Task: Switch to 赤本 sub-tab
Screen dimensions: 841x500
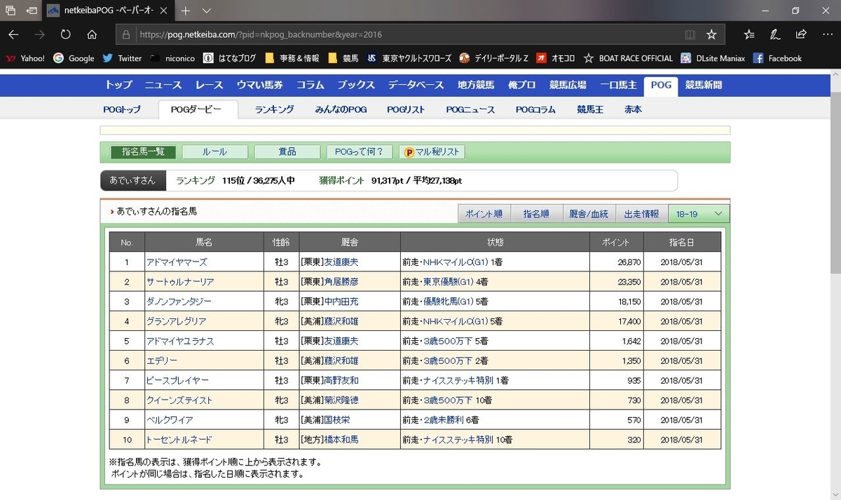Action: click(x=633, y=109)
